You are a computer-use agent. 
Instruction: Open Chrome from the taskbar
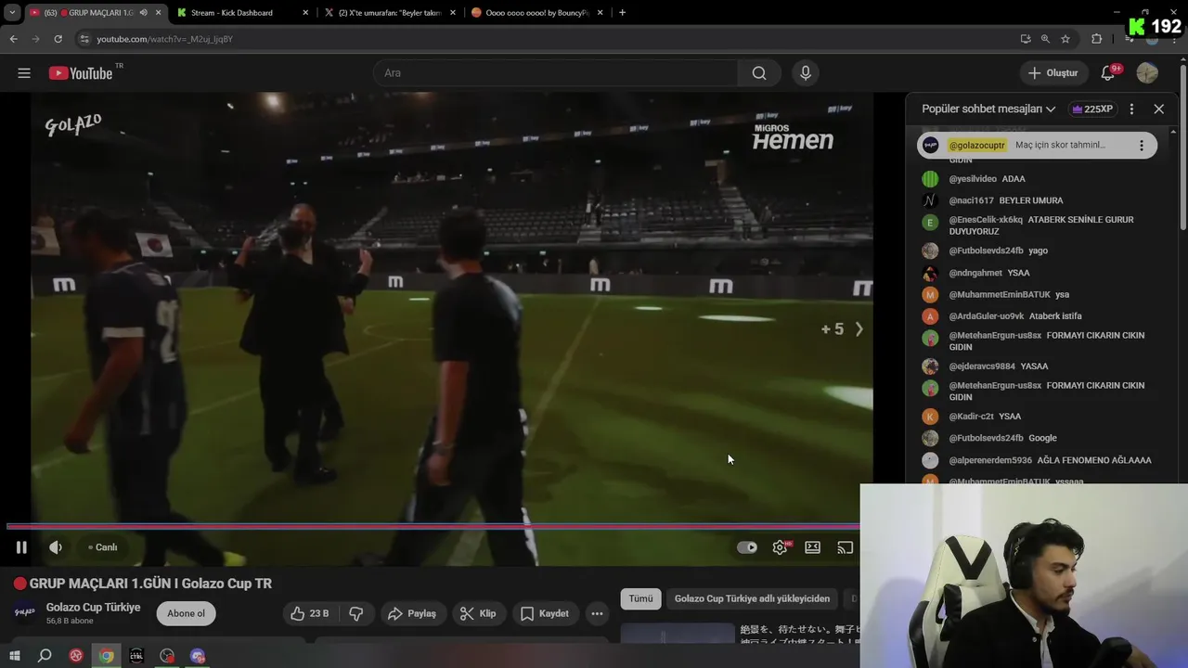107,656
